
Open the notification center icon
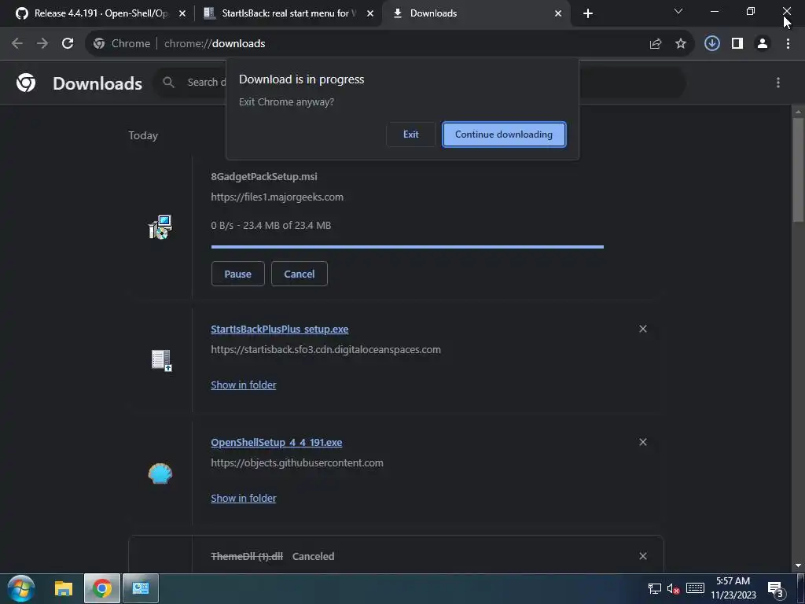coord(776,589)
